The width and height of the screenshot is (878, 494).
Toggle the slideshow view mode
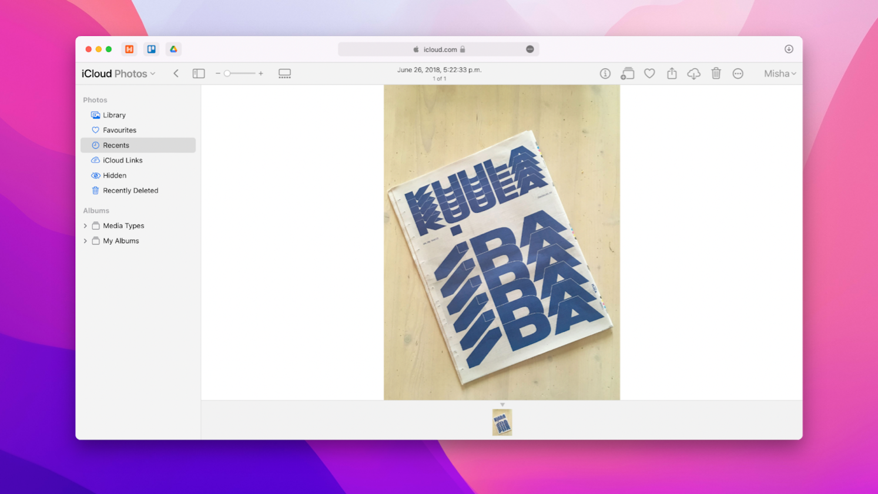point(284,73)
